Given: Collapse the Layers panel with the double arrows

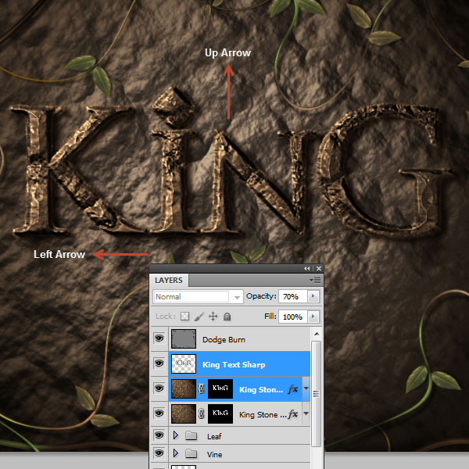Looking at the screenshot, I should tap(307, 269).
